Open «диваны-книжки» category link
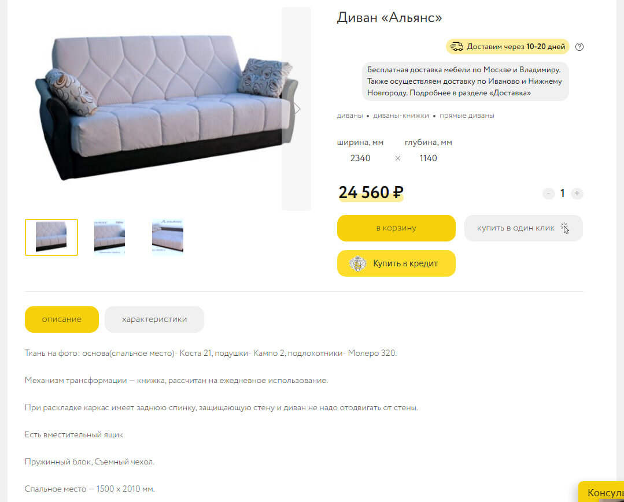This screenshot has width=624, height=502. [401, 116]
